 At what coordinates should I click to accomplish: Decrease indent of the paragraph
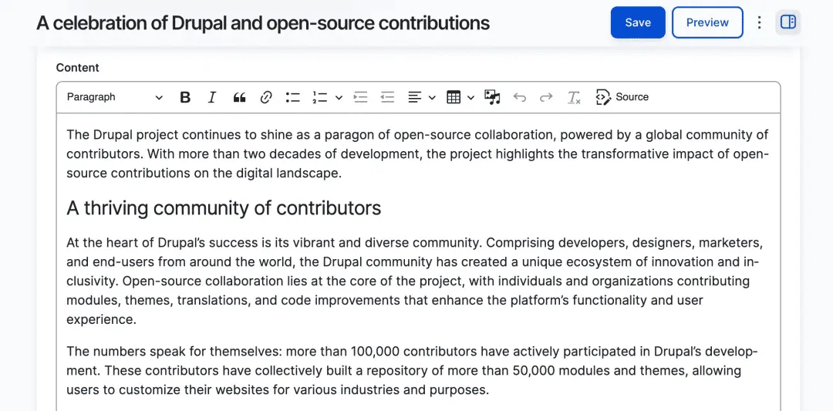point(387,97)
